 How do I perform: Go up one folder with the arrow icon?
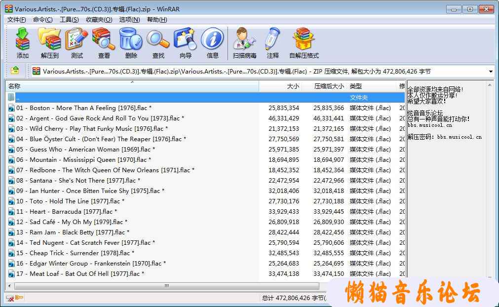tap(15, 70)
